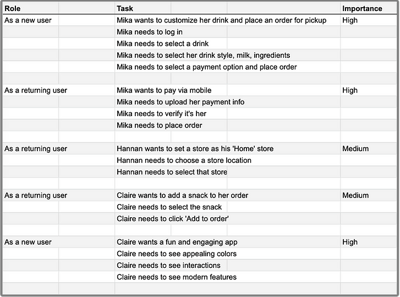400x297 pixels.
Task: Click the 'upload her payment info' cell
Action: (x=180, y=102)
